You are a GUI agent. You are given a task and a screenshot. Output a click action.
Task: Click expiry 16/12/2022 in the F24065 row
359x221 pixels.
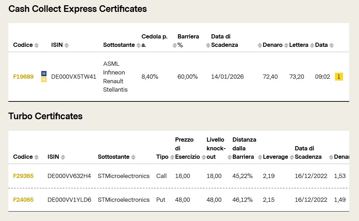(x=311, y=200)
